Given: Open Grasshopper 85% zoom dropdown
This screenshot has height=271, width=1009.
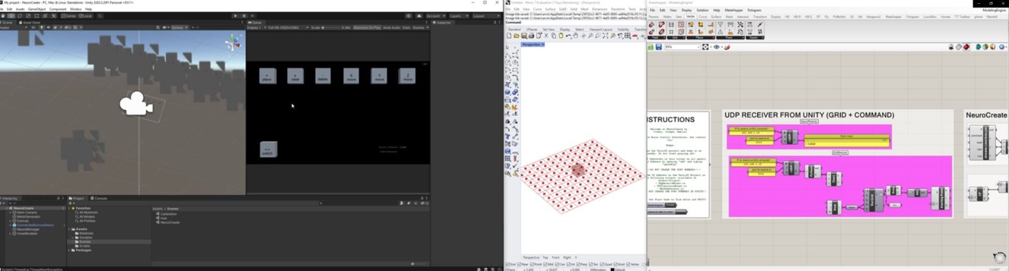Looking at the screenshot, I should [682, 47].
